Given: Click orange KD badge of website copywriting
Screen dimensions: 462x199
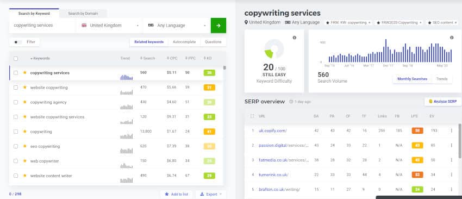Looking at the screenshot, I should tap(209, 88).
